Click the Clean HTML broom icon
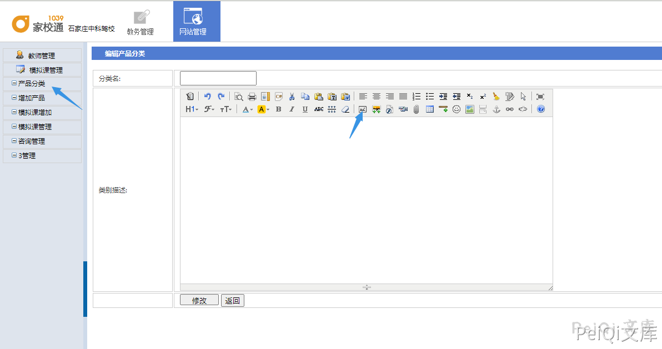Viewport: 662px width, 349px height. [x=496, y=96]
